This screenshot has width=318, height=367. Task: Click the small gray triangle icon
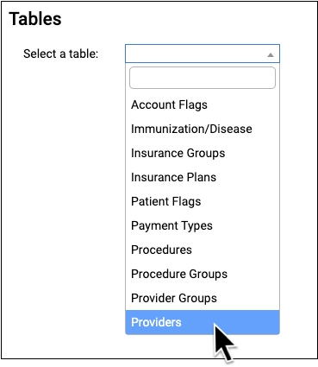click(270, 54)
